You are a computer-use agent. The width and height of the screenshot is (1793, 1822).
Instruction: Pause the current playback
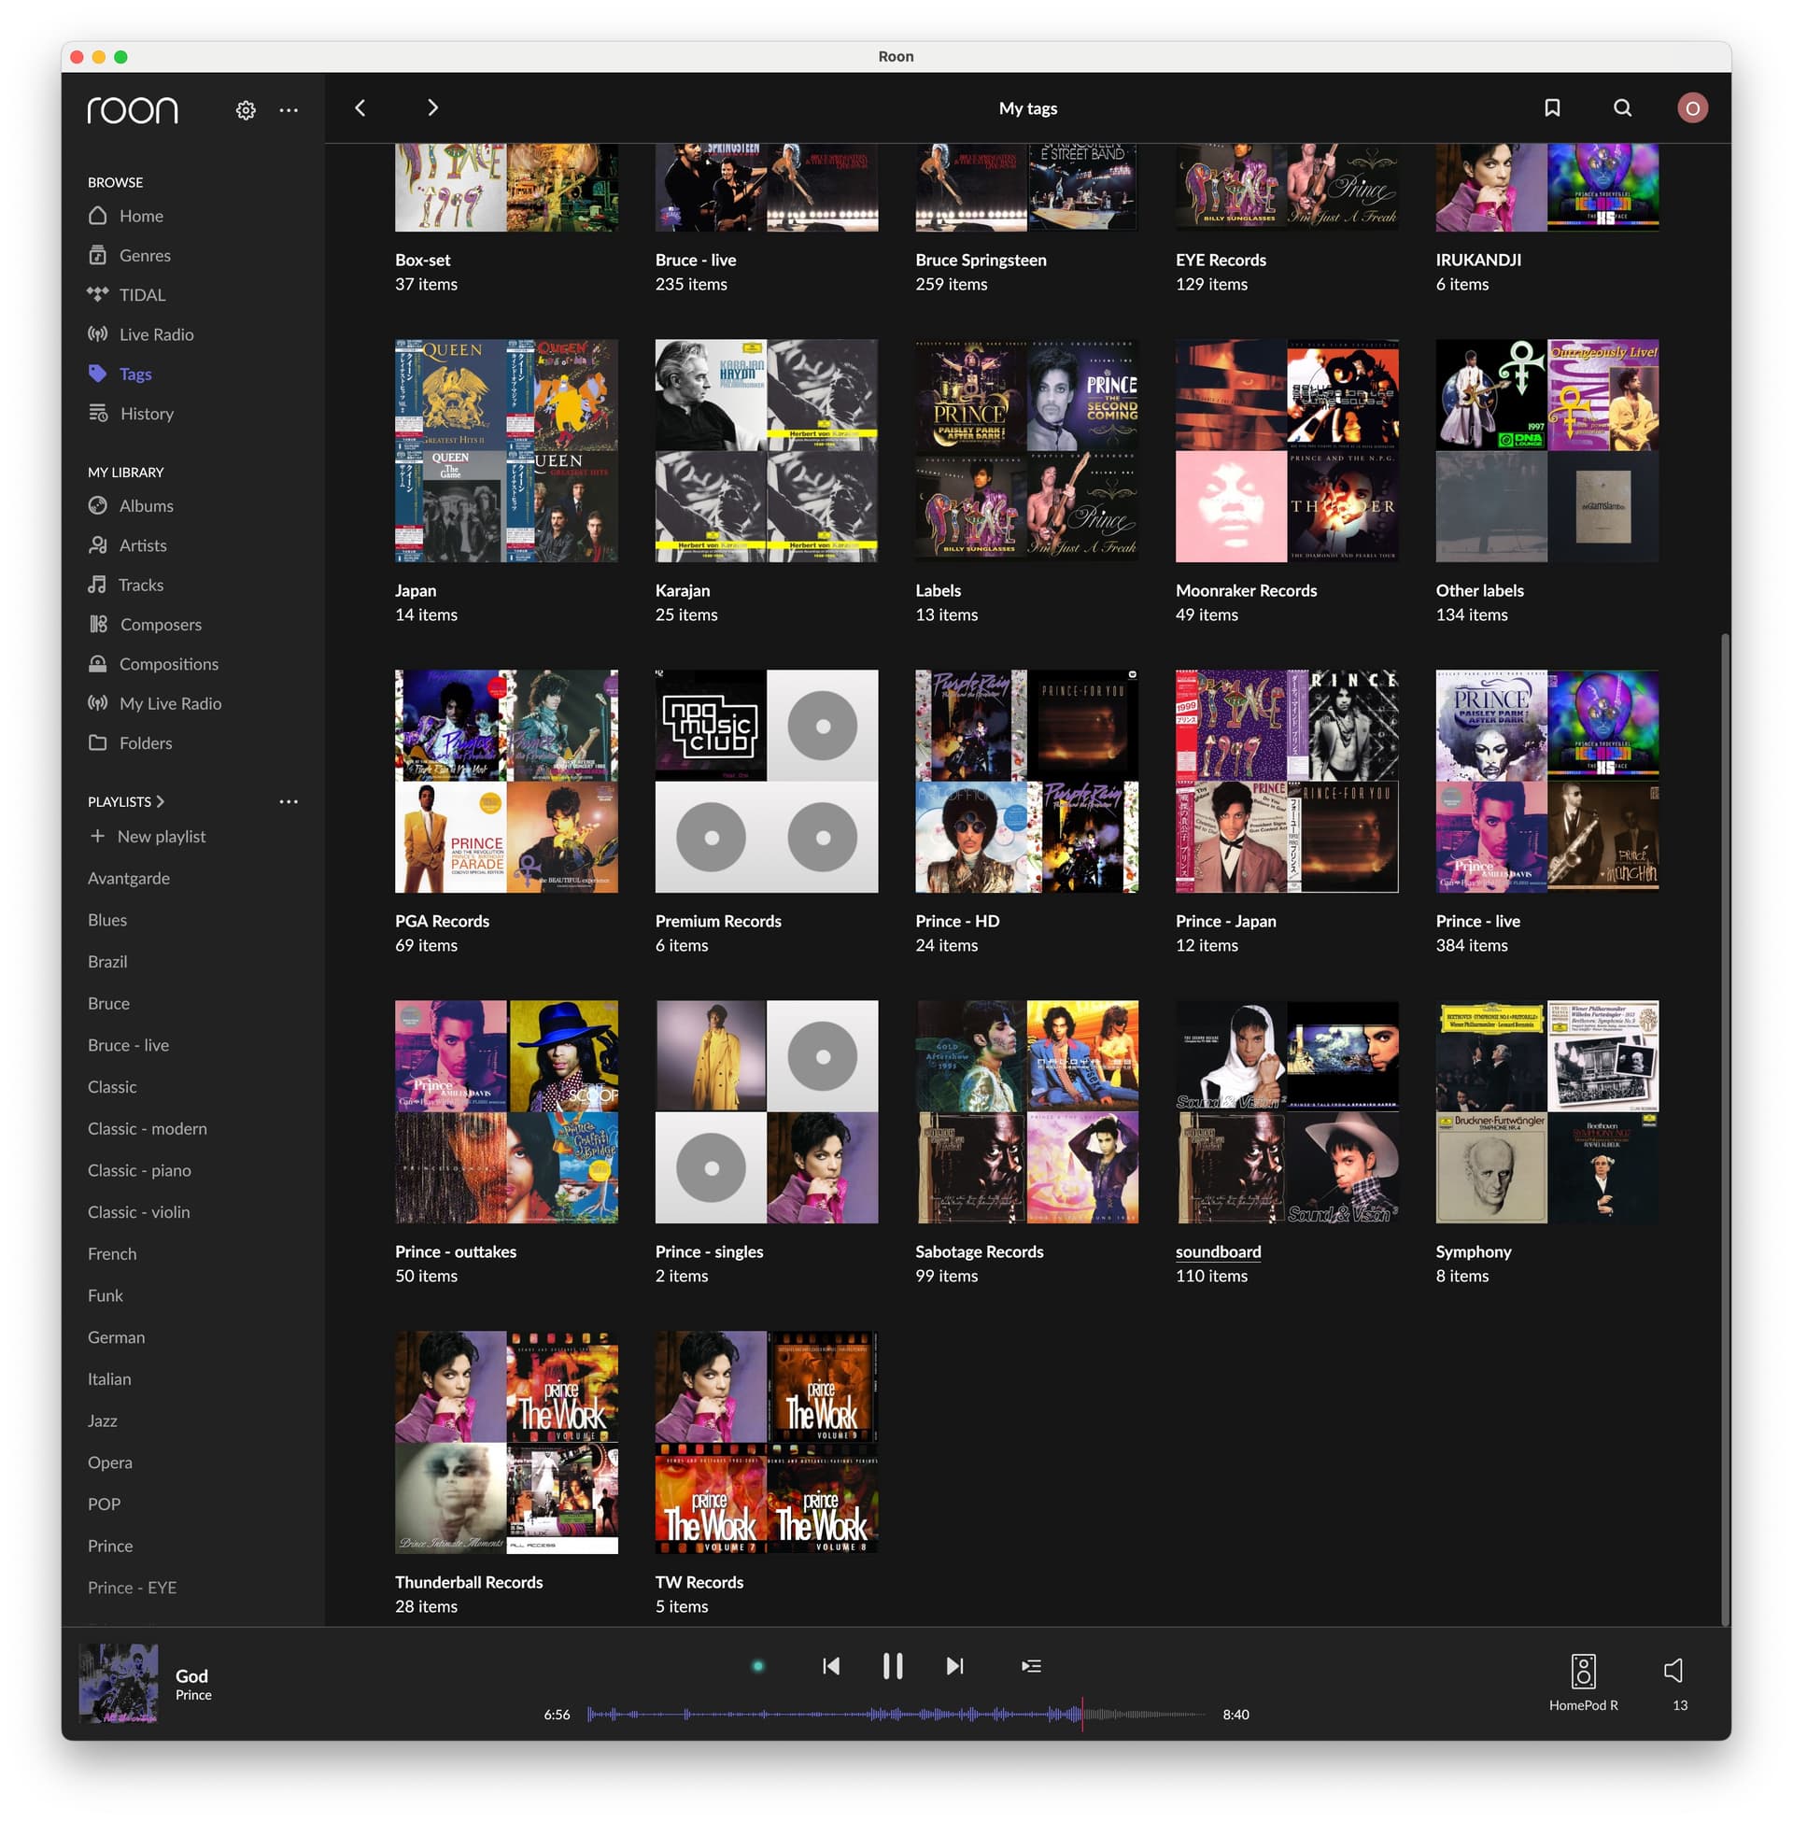point(893,1666)
